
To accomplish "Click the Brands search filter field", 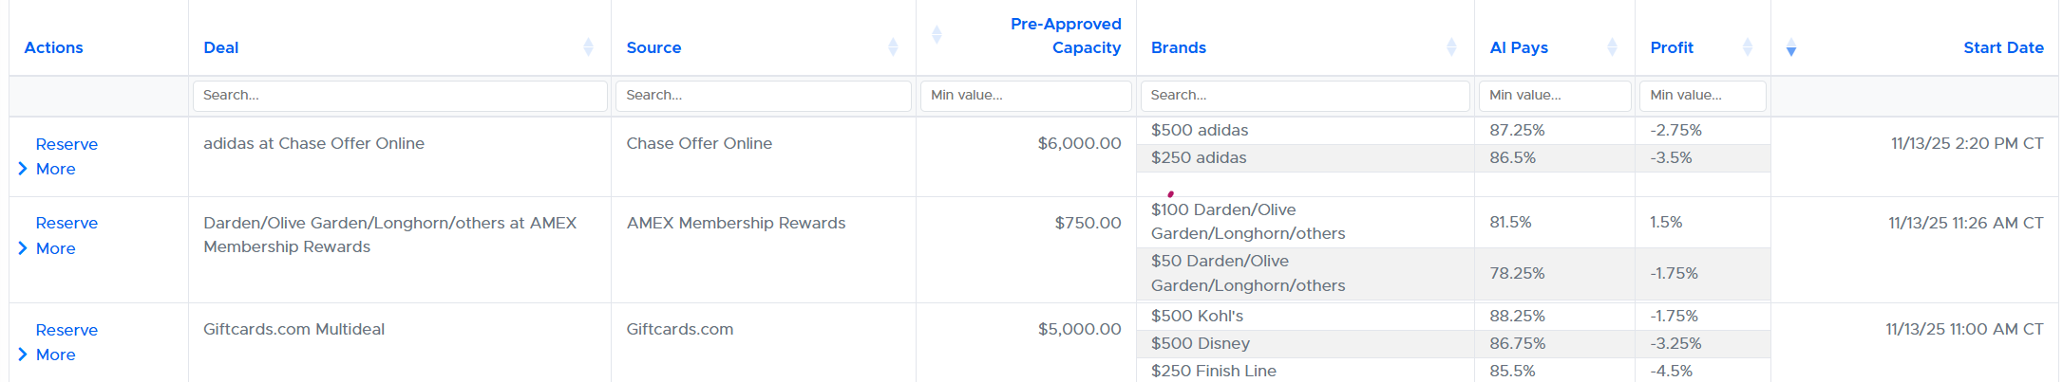I will 1305,96.
